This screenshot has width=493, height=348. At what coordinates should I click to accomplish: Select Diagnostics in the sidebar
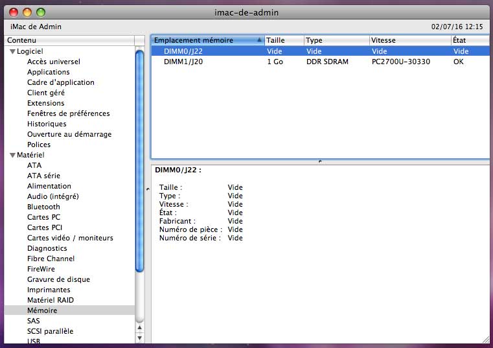47,249
